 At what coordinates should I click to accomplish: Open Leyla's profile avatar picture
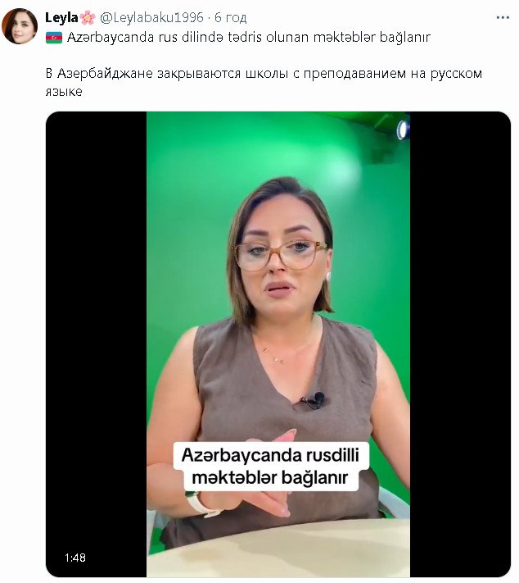20,26
